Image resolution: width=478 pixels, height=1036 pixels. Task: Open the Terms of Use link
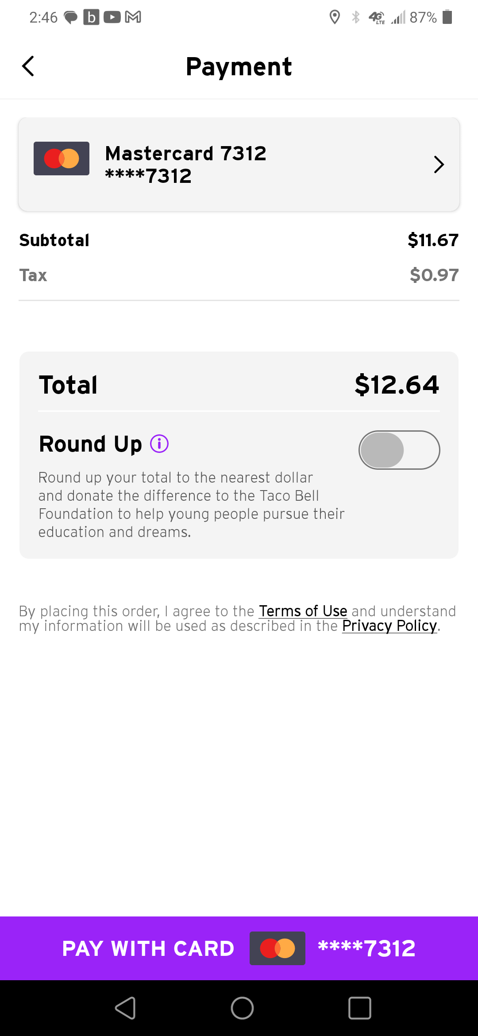303,611
